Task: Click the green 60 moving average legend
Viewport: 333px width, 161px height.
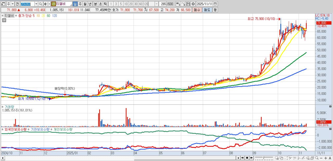Action: (x=48, y=16)
